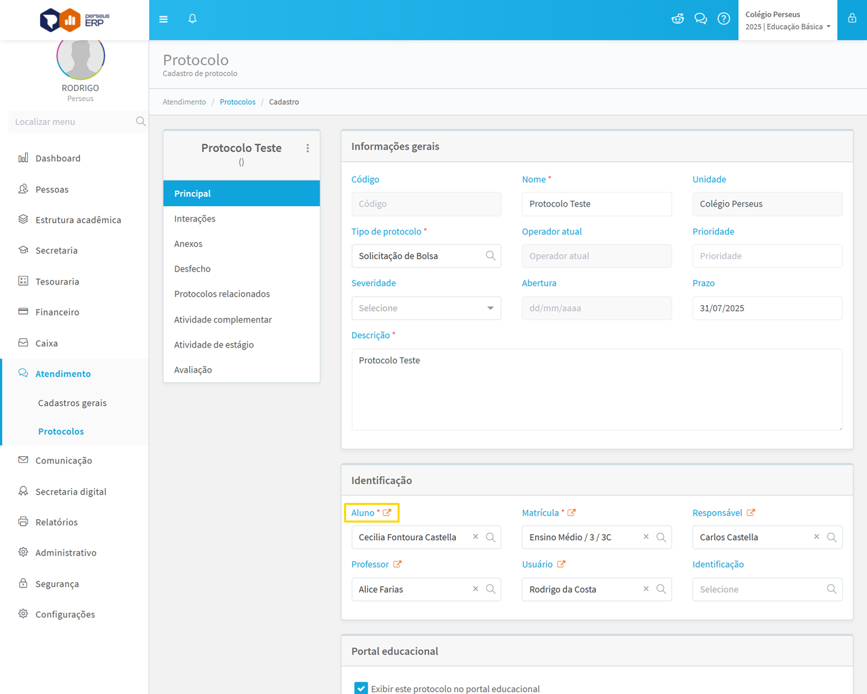Open the Atividade de estágio tab
This screenshot has height=694, width=867.
point(241,344)
